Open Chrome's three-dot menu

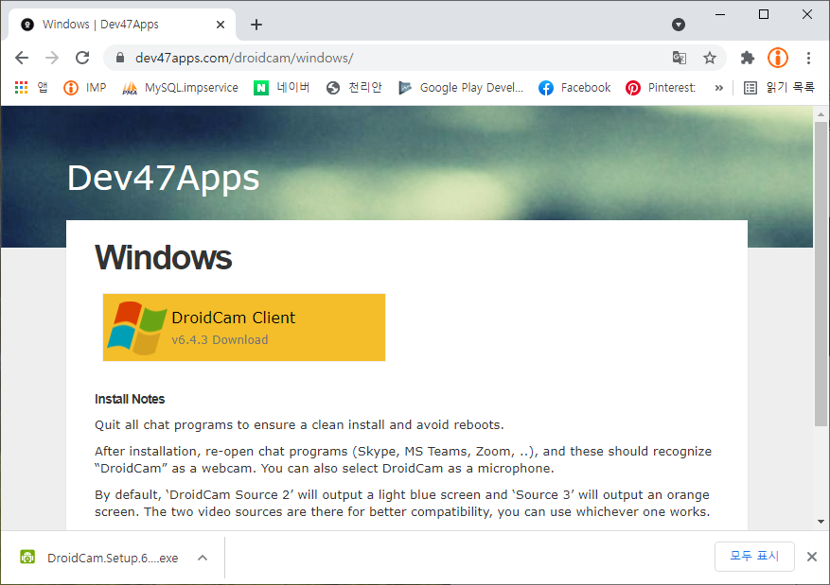[x=808, y=58]
